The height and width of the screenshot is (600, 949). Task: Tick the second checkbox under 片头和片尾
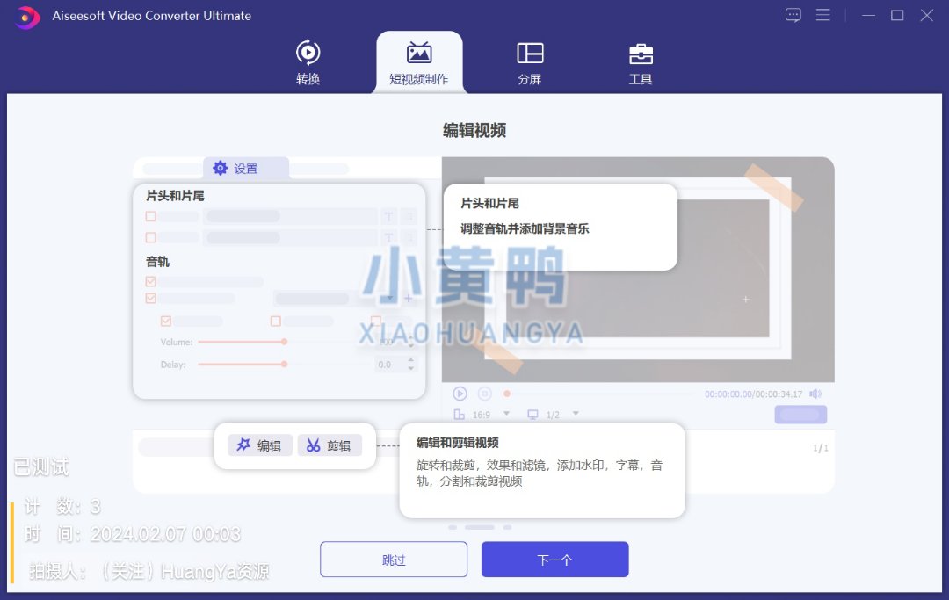pyautogui.click(x=151, y=237)
